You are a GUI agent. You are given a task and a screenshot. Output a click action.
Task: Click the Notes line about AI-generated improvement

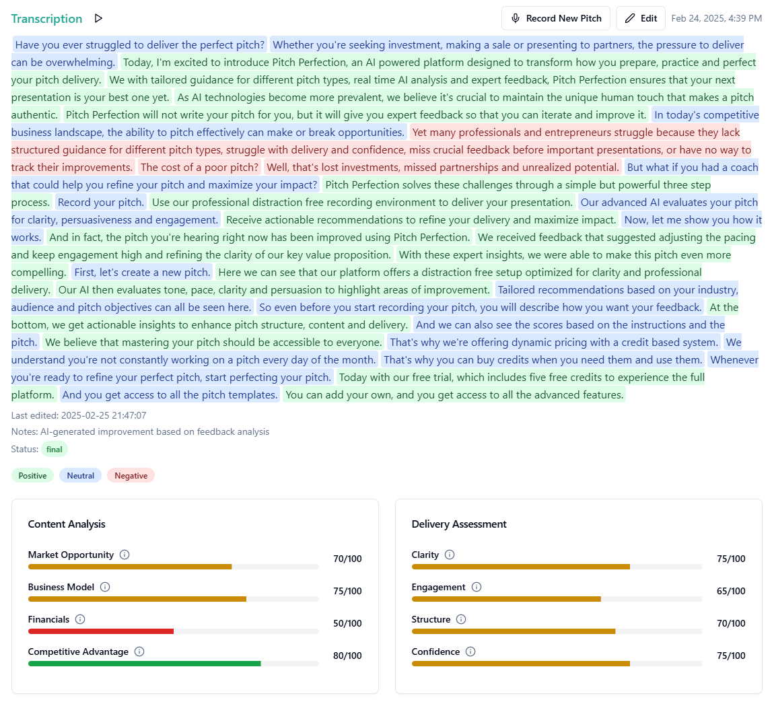click(140, 431)
